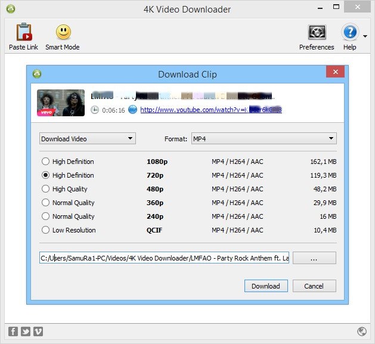
Task: Open the Format MP4 dropdown
Action: [x=264, y=138]
